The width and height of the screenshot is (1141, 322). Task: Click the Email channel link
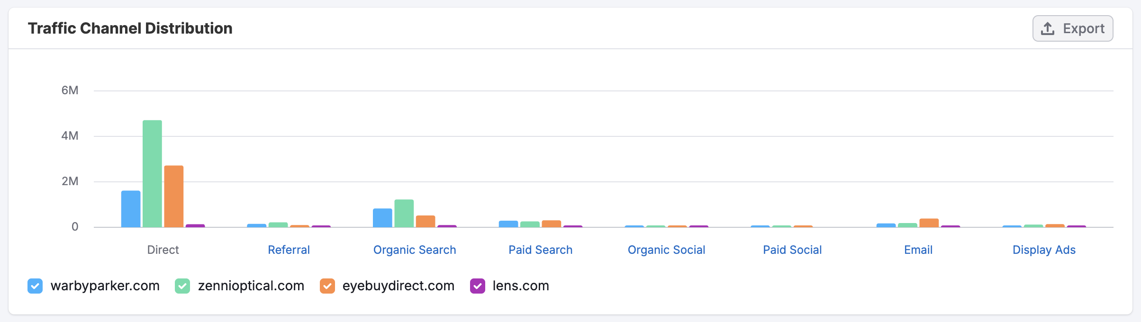918,250
